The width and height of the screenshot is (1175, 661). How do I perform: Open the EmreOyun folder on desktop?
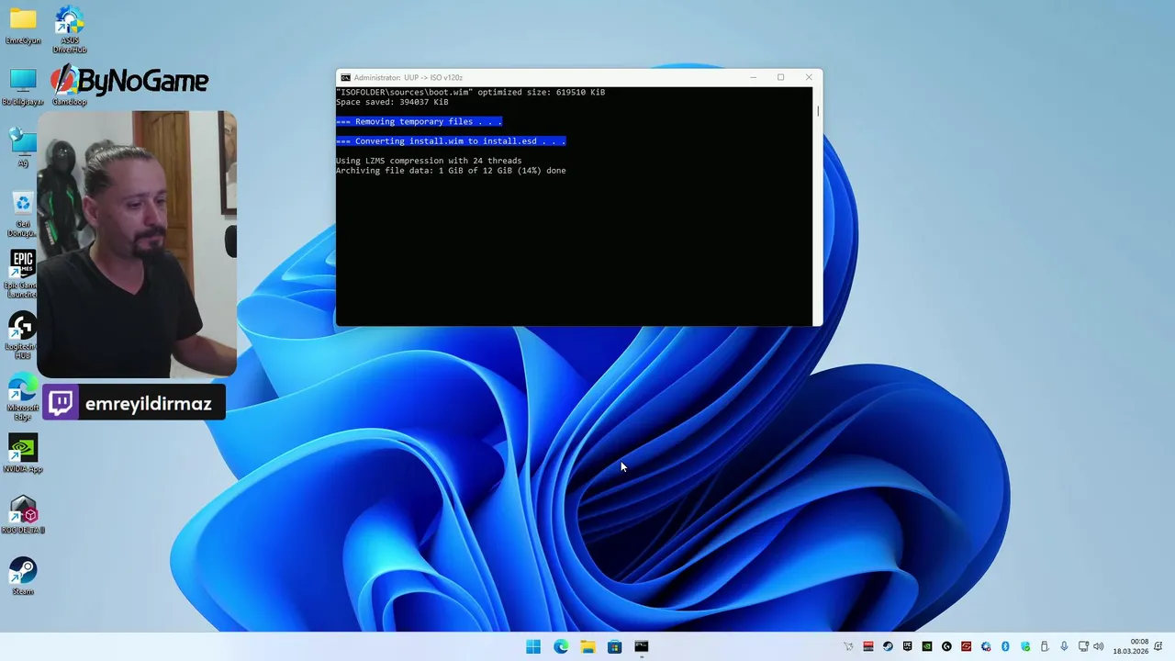point(23,26)
